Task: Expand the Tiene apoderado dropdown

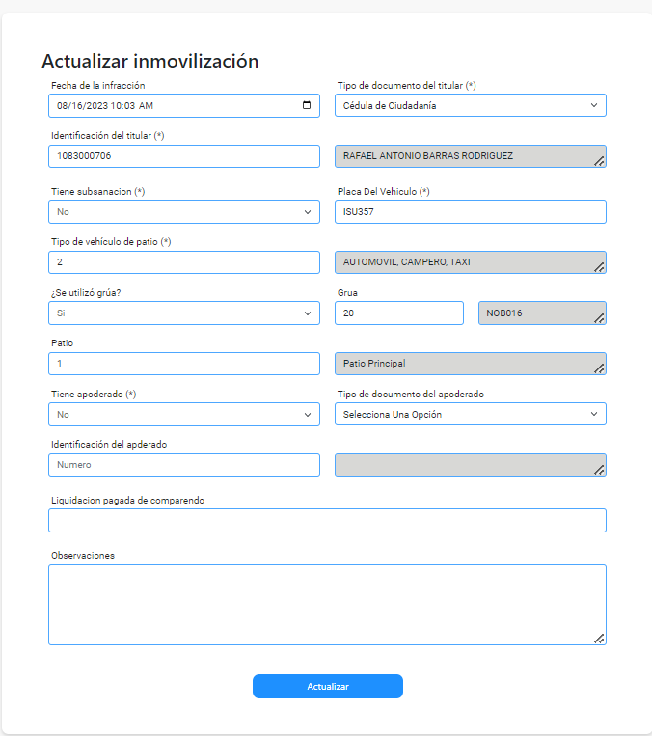Action: [x=184, y=415]
